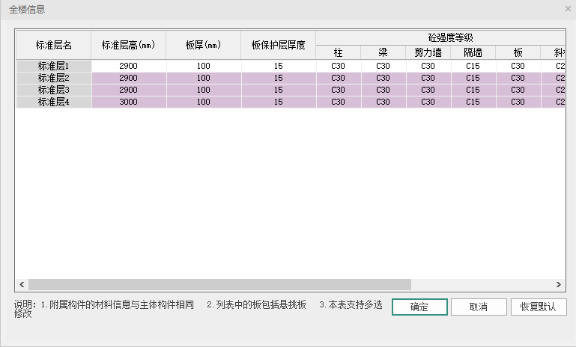Click the horizontal scrollbar left arrow
The height and width of the screenshot is (347, 576).
[x=22, y=285]
